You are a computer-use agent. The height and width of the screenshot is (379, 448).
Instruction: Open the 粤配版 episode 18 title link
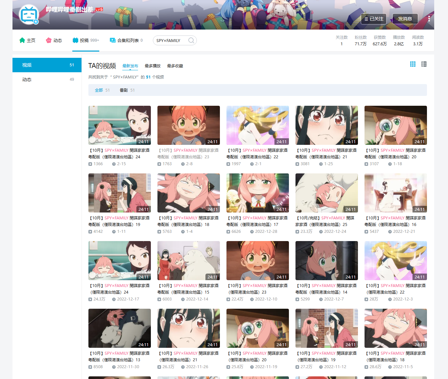pyautogui.click(x=189, y=221)
